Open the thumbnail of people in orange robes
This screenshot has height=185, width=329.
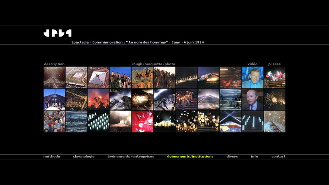120,78
